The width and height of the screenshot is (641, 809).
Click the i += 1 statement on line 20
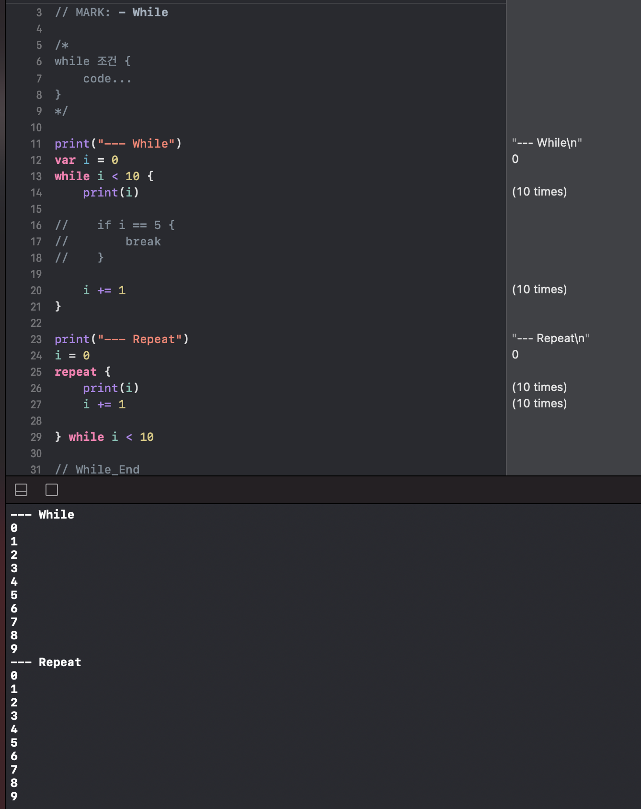tap(104, 290)
